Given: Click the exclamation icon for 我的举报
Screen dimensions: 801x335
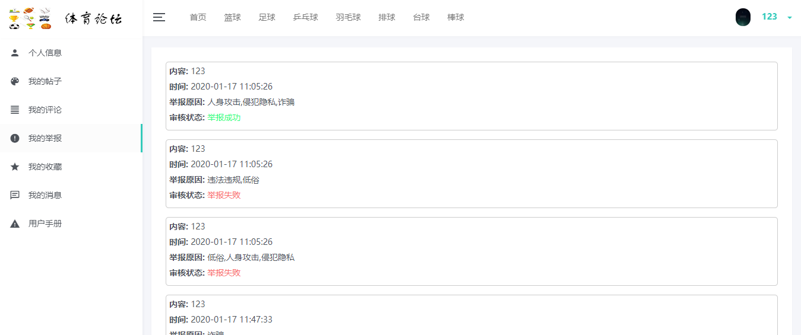Looking at the screenshot, I should tap(15, 138).
